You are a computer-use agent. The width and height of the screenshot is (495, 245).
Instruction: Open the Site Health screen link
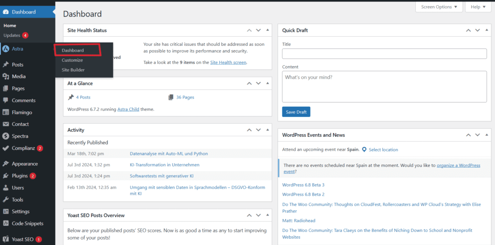(228, 62)
